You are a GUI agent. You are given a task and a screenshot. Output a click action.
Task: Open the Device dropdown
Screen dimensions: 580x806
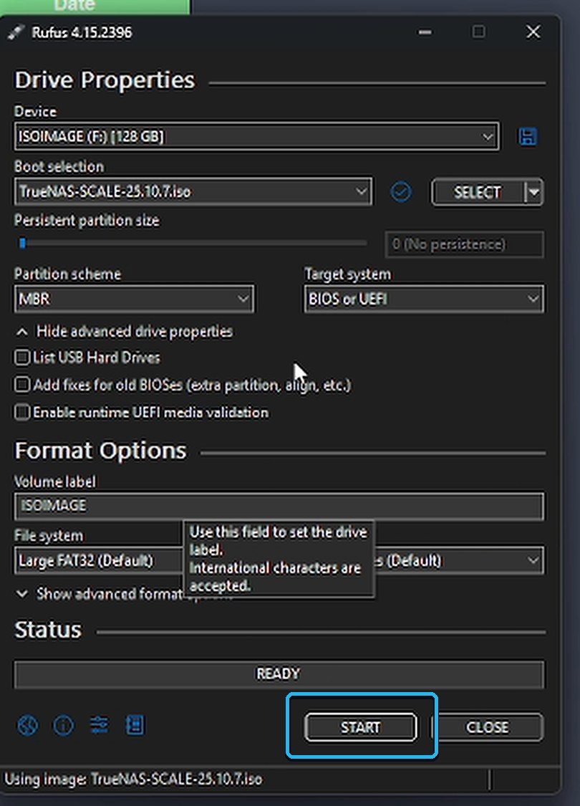(256, 137)
